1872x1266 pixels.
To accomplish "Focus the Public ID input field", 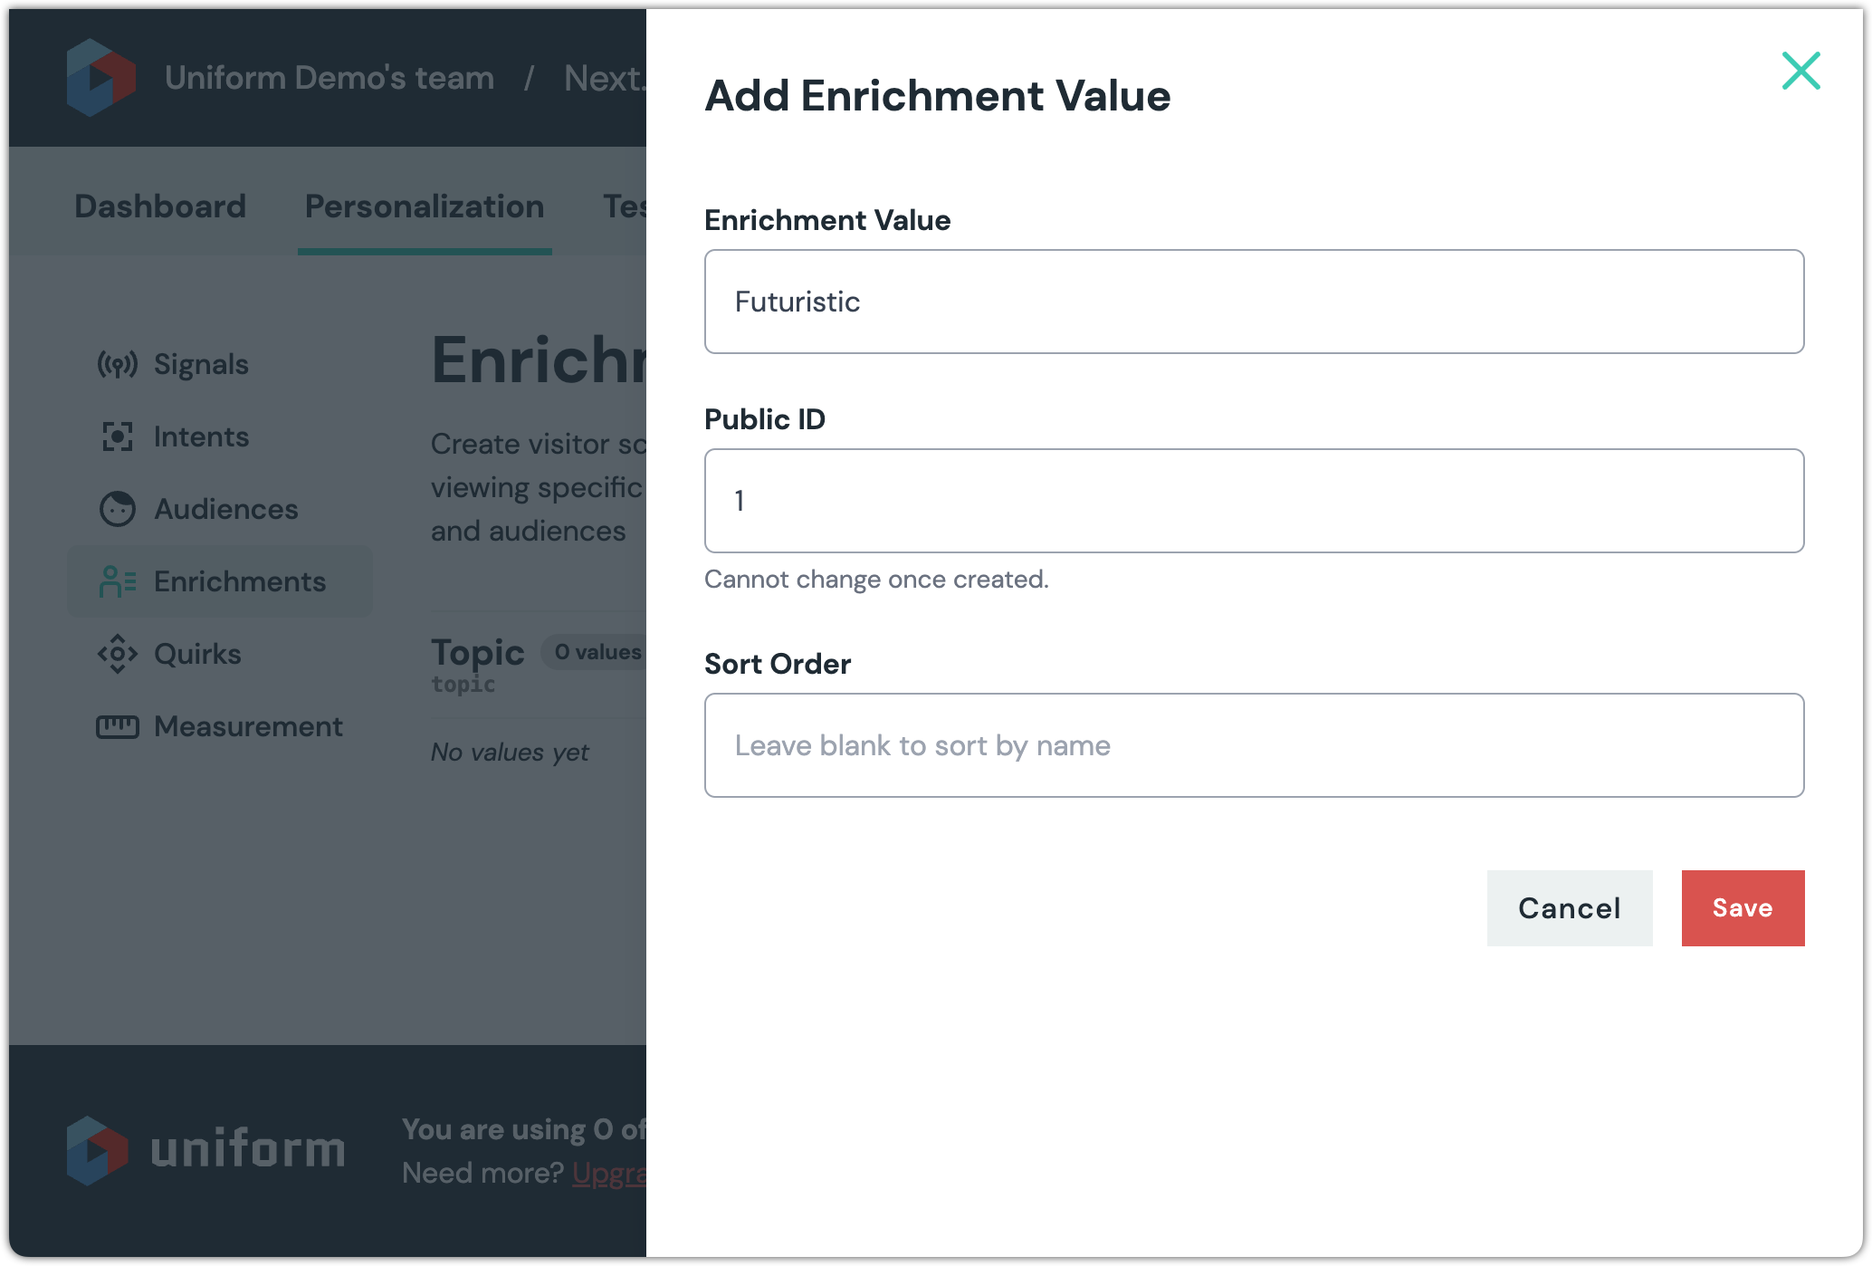I will tap(1254, 501).
